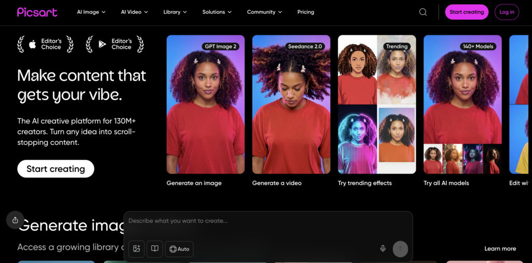Click the Google Play Editor's Choice badge

click(x=115, y=44)
